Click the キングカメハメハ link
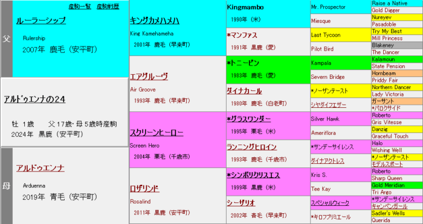 point(155,20)
